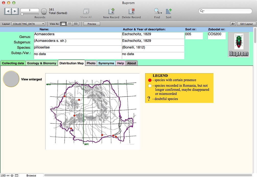Open the Layout dropdown COLLECTING_DATA
Image resolution: width=257 pixels, height=177 pixels.
28,24
